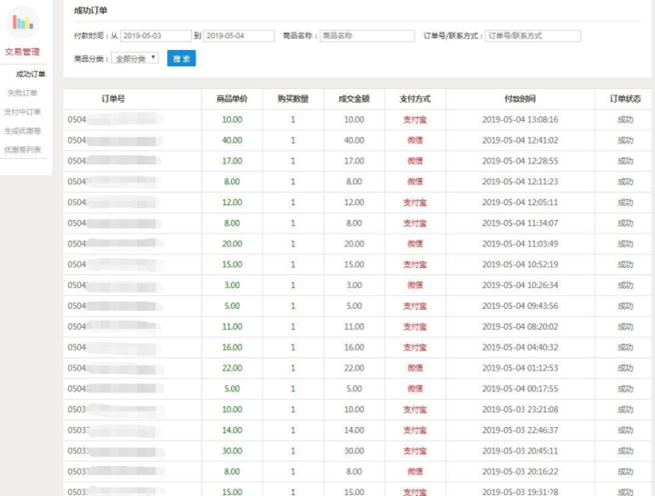655x496 pixels.
Task: Click 支付宝 in the 12:05:11 row
Action: click(415, 203)
